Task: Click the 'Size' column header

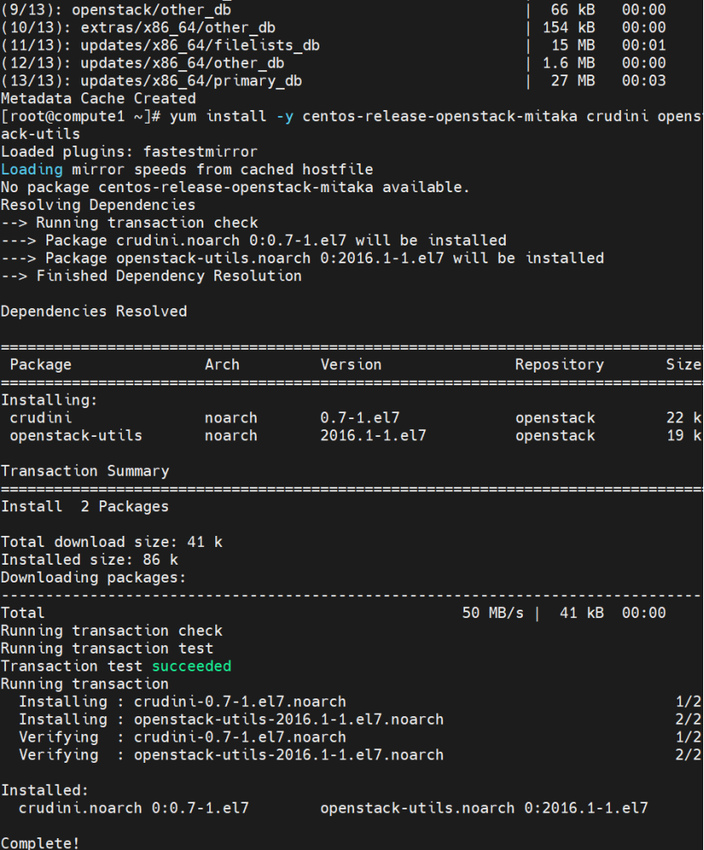Action: tap(684, 365)
